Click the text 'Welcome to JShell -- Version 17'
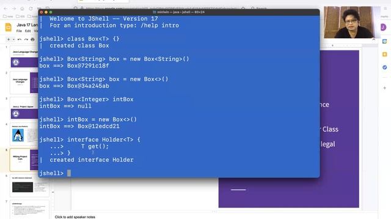This screenshot has height=219, width=391. tap(103, 19)
